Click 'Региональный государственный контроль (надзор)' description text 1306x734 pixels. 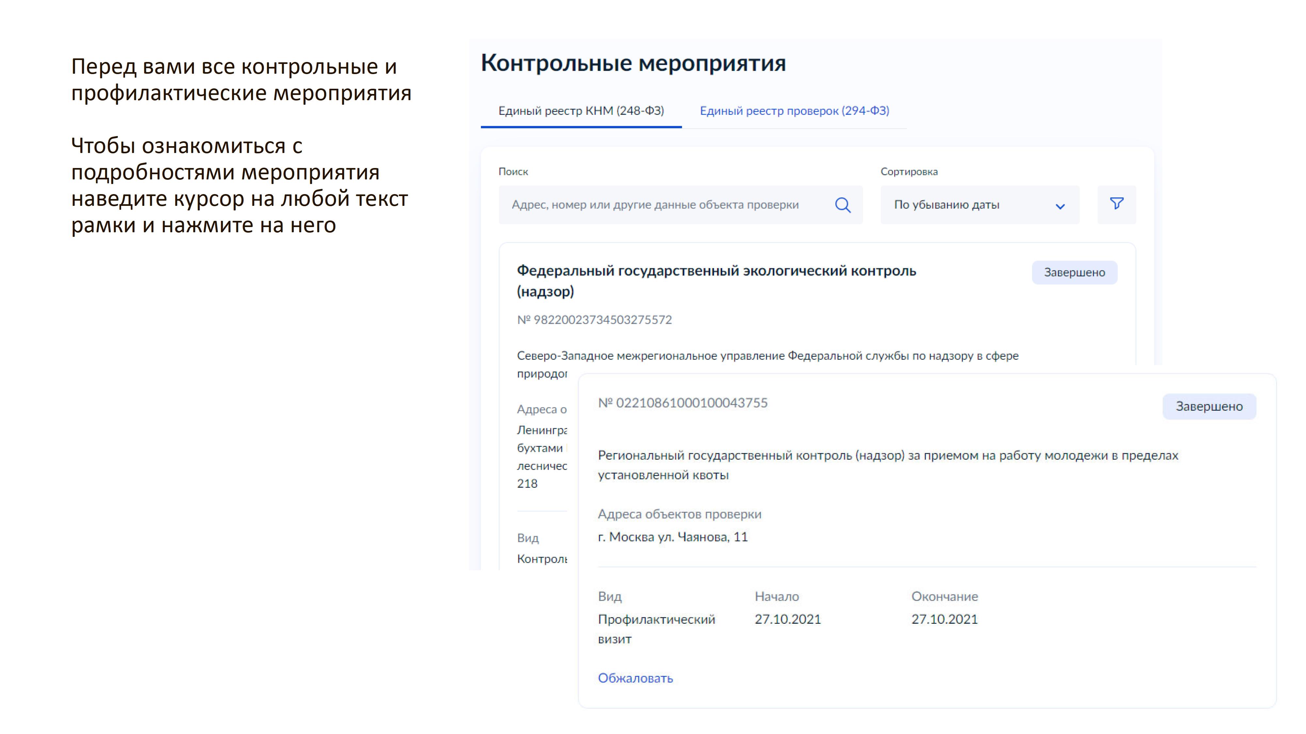[888, 465]
